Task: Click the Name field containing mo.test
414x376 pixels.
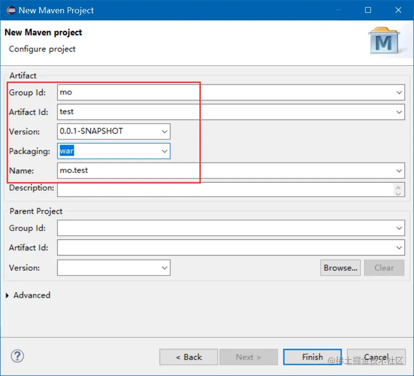Action: (x=231, y=171)
